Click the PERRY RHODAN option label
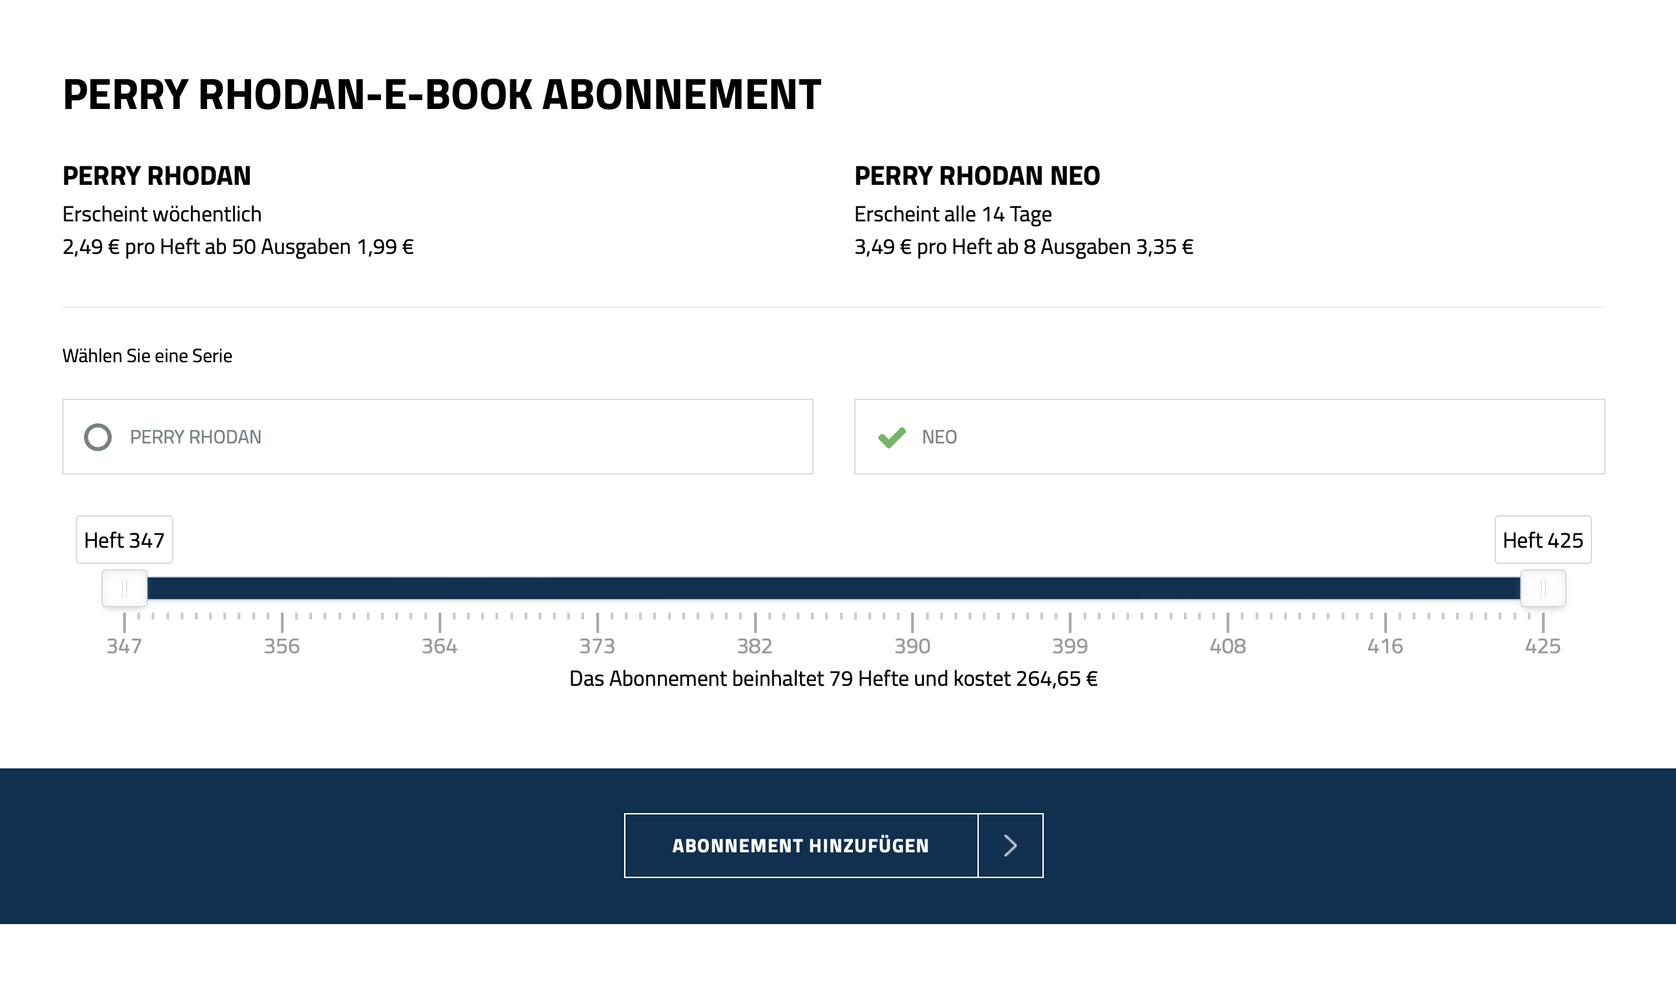Viewport: 1676px width, 983px height. pyautogui.click(x=196, y=437)
